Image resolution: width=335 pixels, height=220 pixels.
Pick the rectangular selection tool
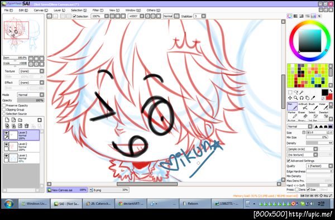click(290, 92)
